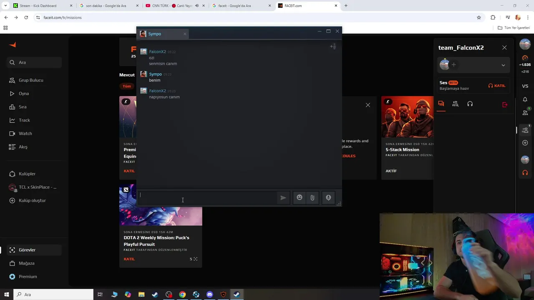Click the circled plus icon in right rail
The height and width of the screenshot is (300, 534).
525,143
